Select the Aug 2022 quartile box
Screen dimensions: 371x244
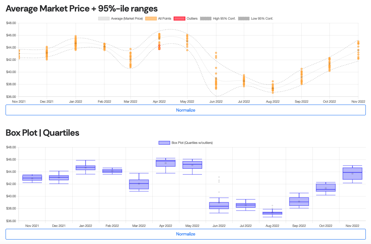pos(272,213)
